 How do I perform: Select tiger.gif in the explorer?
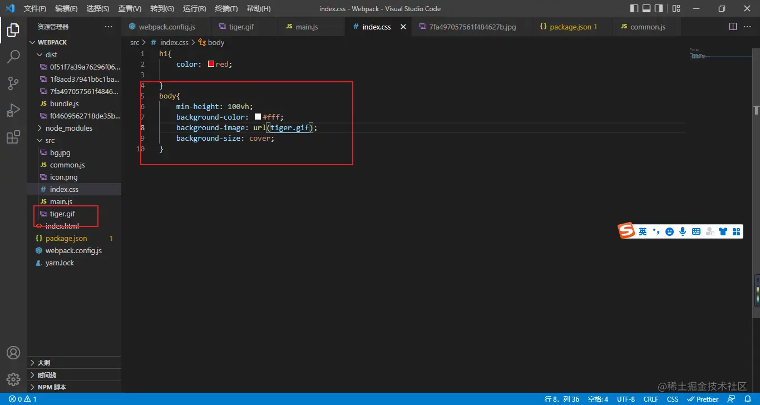tap(74, 214)
